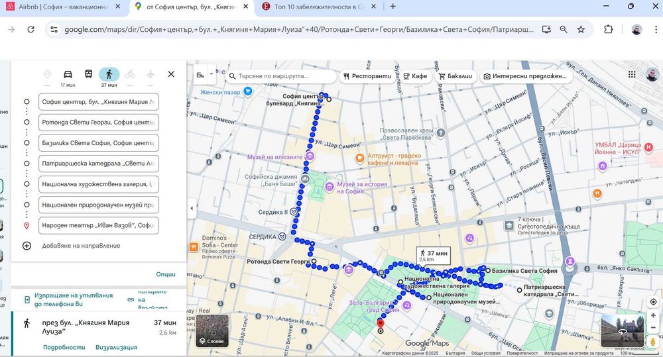Screen dimensions: 663x357
Task: Click the my location target button
Action: coord(653,301)
